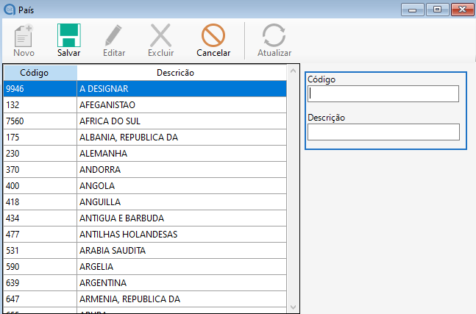Maximize the País window
Image resolution: width=476 pixels, height=314 pixels.
(x=436, y=9)
